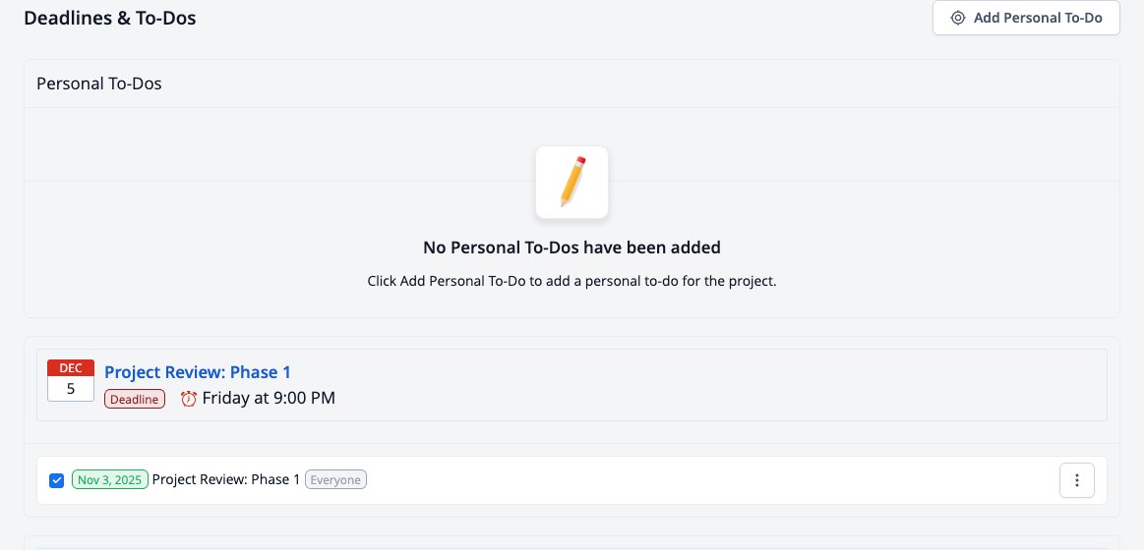Click the pencil icon in the empty state
1144x550 pixels.
[572, 182]
